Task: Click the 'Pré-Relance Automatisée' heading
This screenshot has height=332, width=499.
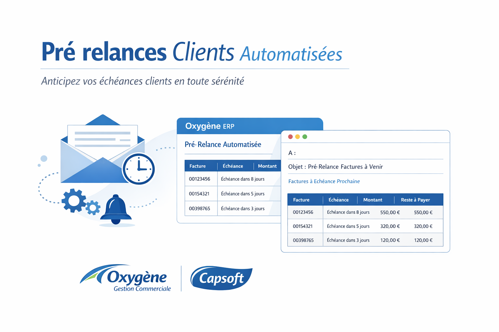Action: 223,145
